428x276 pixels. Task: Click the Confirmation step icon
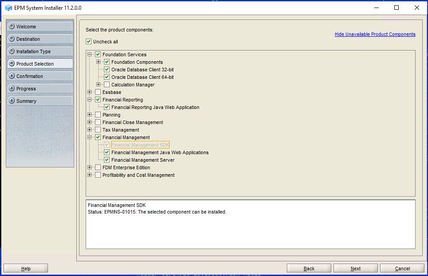point(12,76)
